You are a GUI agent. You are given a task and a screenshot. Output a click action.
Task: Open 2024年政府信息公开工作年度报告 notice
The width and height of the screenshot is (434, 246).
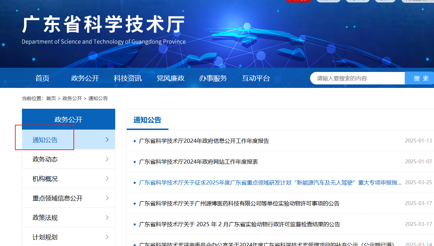(204, 141)
